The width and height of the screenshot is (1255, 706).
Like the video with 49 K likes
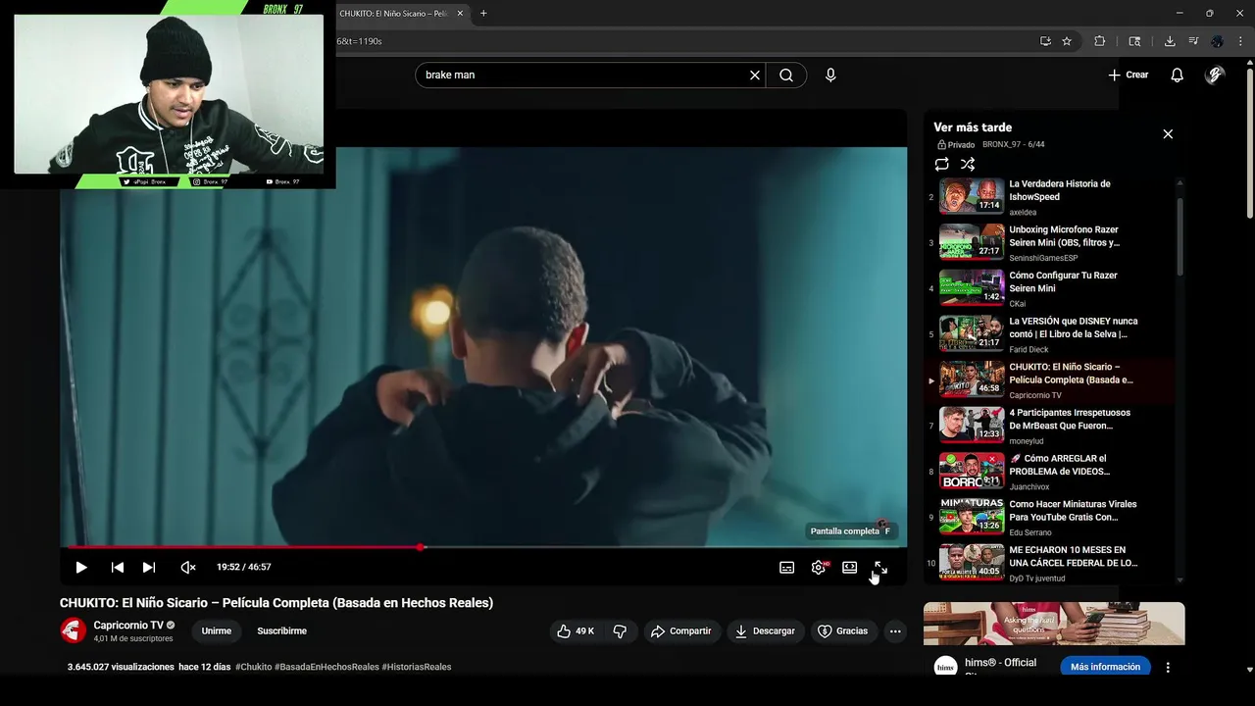pos(576,630)
